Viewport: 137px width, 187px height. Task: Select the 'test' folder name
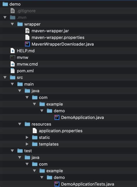28,151
